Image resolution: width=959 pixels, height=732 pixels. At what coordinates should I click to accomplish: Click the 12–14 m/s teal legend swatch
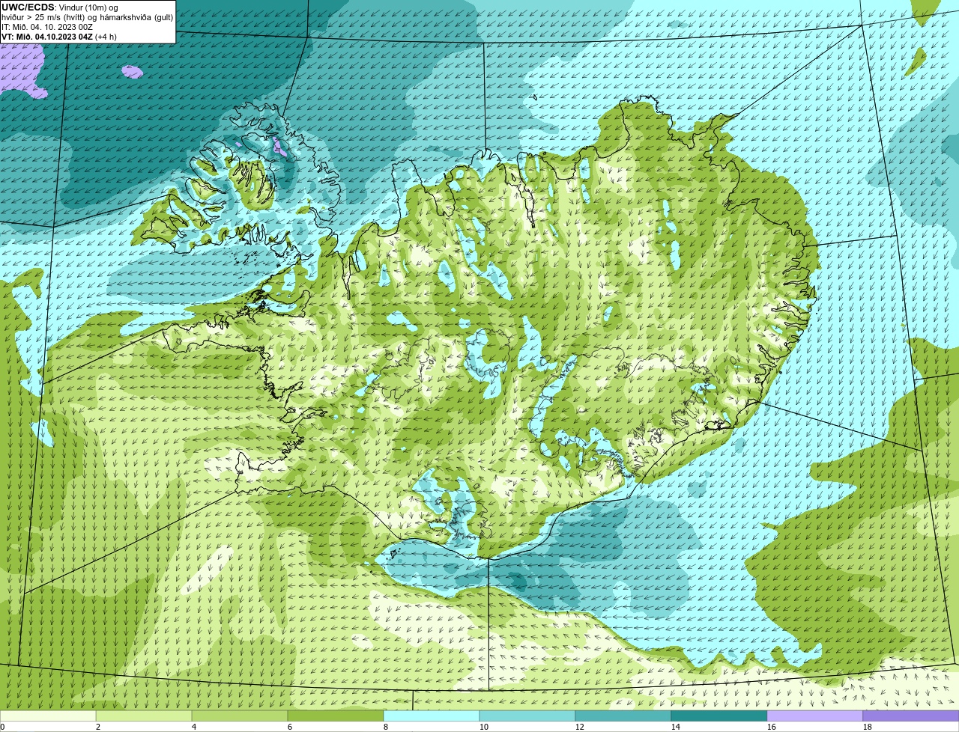point(623,716)
